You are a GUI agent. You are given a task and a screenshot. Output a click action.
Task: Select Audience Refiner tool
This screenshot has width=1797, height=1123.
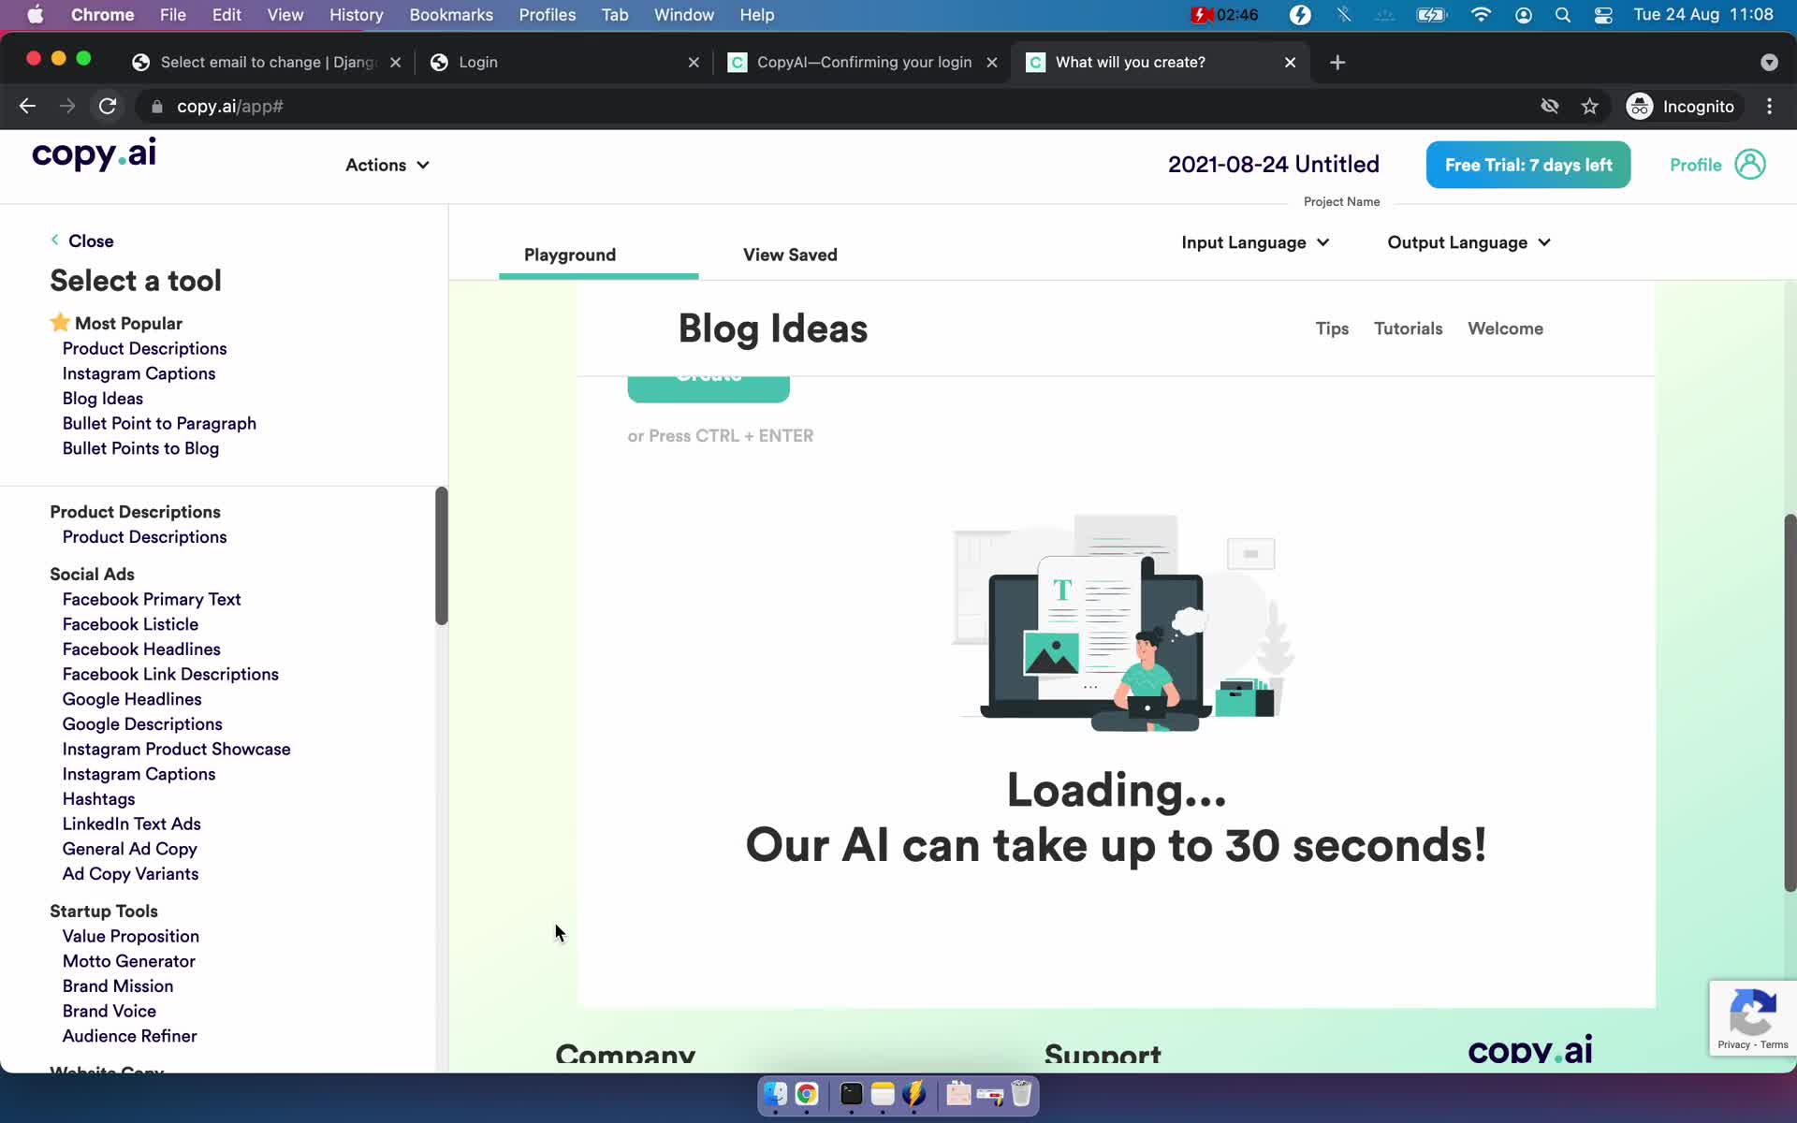[x=129, y=1036]
